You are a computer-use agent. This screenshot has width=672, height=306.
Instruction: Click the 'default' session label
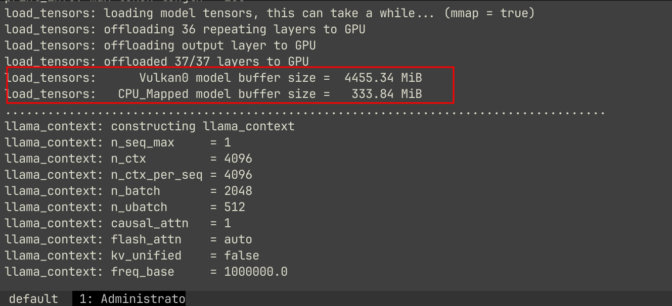(33, 299)
